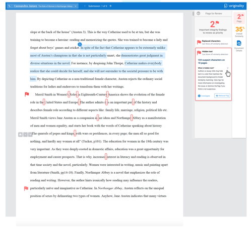
Task: Select the Replaced characters flag card
Action: point(213,42)
